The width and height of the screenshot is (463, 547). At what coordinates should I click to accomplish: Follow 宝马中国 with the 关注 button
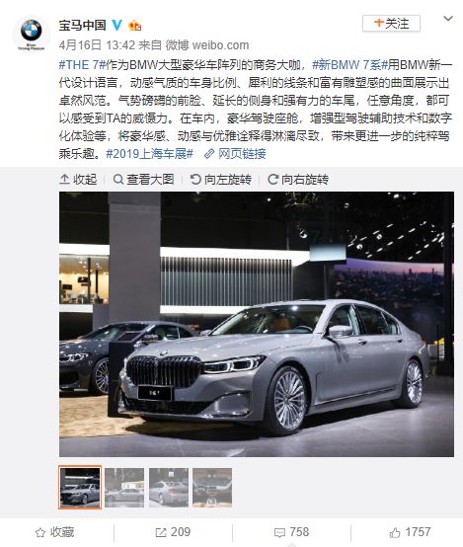click(391, 24)
